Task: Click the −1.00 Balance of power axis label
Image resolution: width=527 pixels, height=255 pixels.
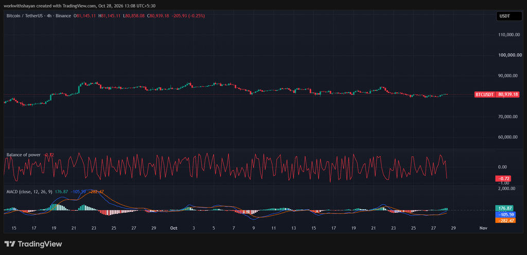Action: (x=503, y=183)
